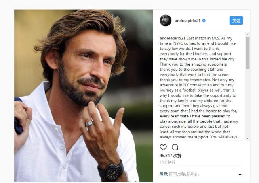259x183 pixels.
Task: Follow the account with the blue 关注 button
Action: coord(236,21)
